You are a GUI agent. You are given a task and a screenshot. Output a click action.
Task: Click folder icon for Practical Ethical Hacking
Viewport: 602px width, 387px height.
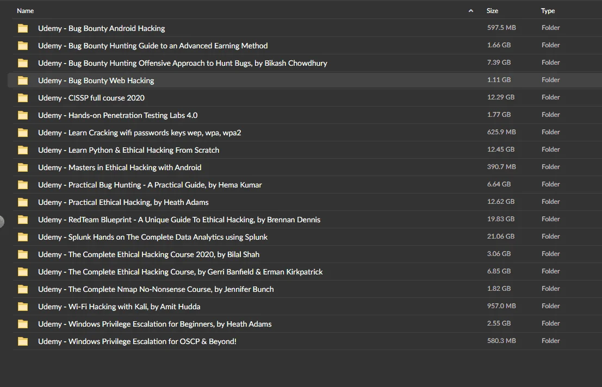[23, 202]
